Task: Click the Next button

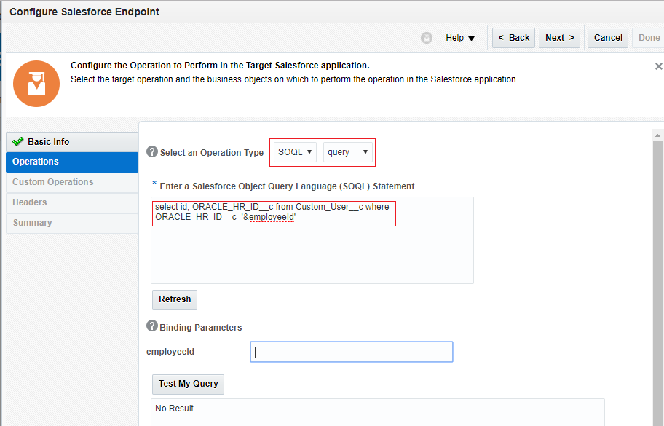Action: [x=559, y=38]
